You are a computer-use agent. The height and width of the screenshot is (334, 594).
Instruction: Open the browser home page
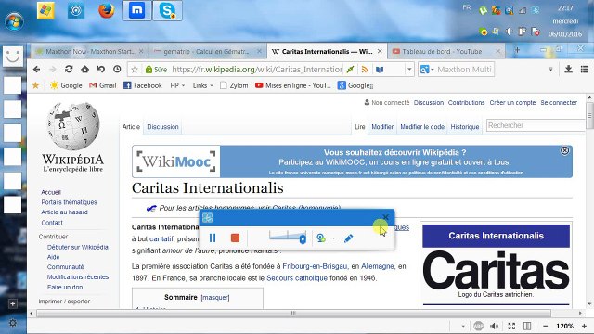click(x=84, y=70)
